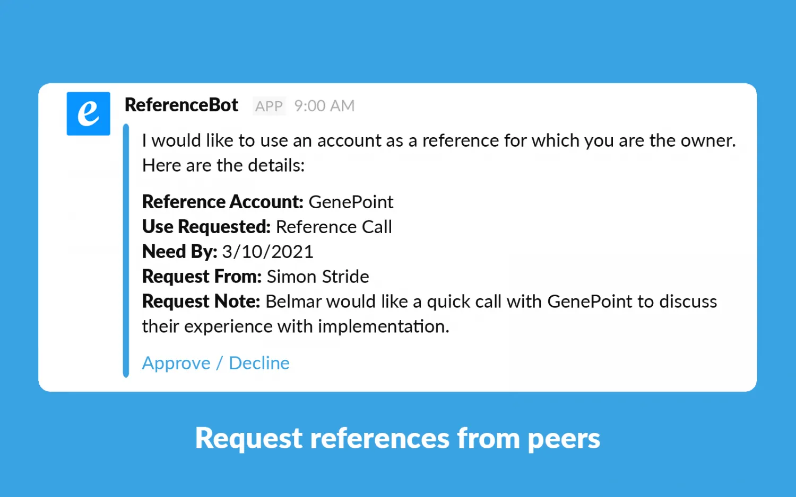The width and height of the screenshot is (796, 497).
Task: Click the 'Request references from peers' caption
Action: pyautogui.click(x=397, y=438)
